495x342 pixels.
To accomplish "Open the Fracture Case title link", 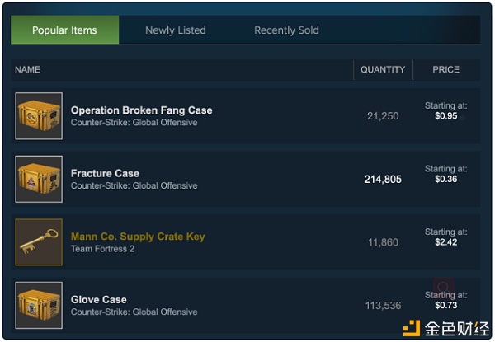I will [x=105, y=173].
